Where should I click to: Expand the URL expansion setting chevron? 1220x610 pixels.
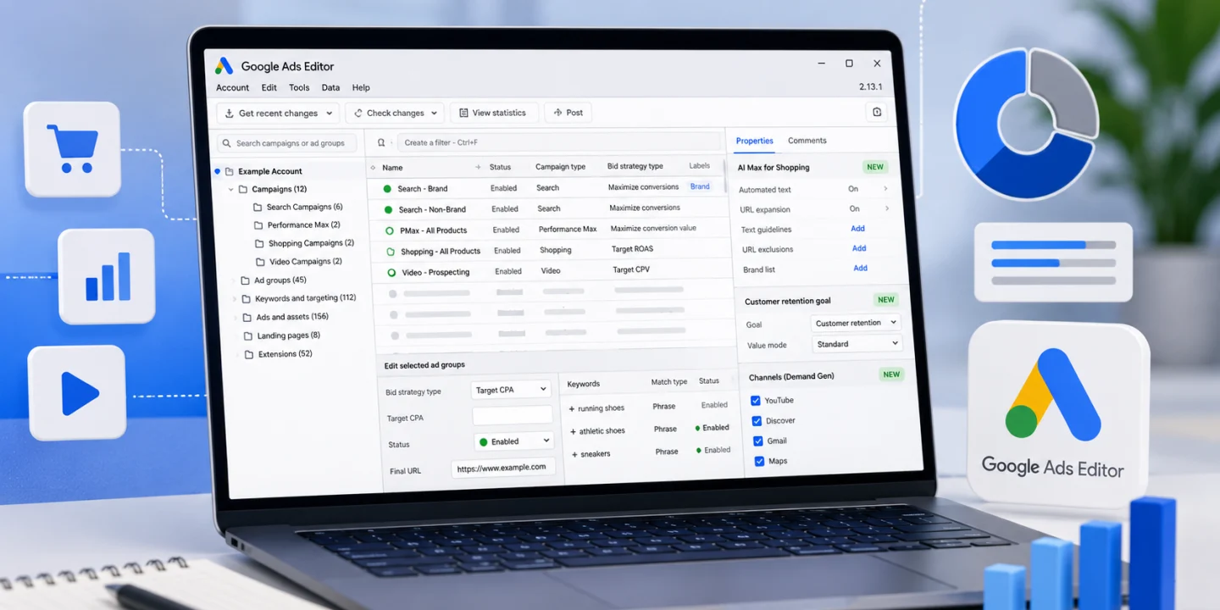887,208
